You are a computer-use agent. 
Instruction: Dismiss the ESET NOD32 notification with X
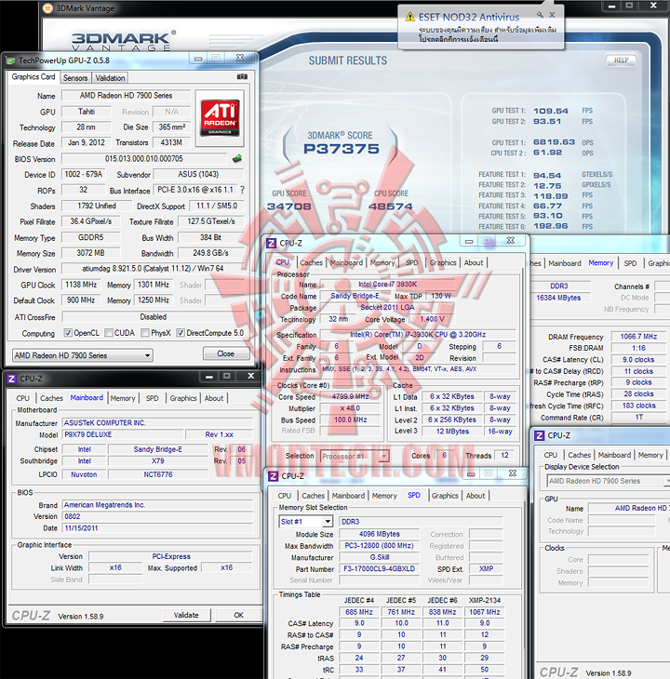click(x=552, y=15)
